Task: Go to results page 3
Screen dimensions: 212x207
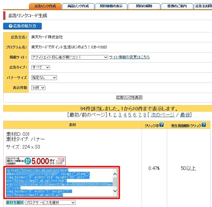Action: tap(120, 115)
